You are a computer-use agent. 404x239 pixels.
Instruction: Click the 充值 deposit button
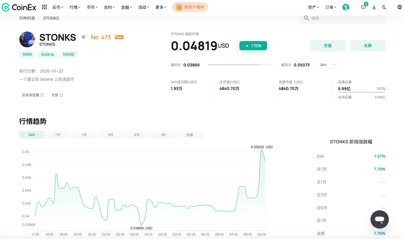(327, 46)
